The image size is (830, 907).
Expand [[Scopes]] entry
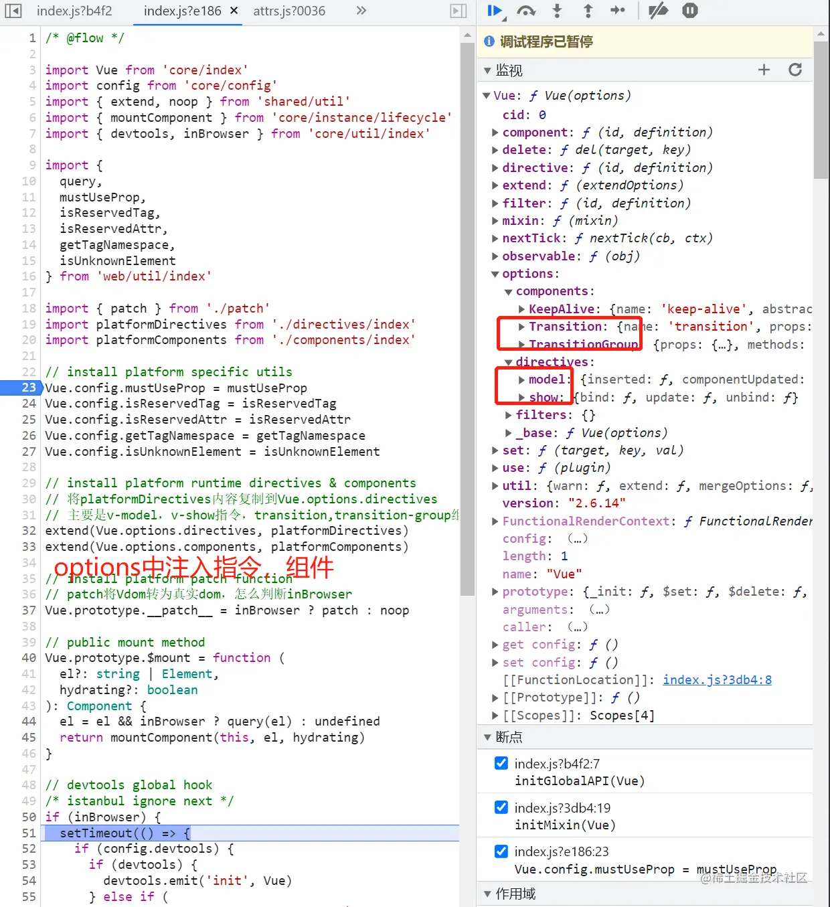tap(495, 716)
